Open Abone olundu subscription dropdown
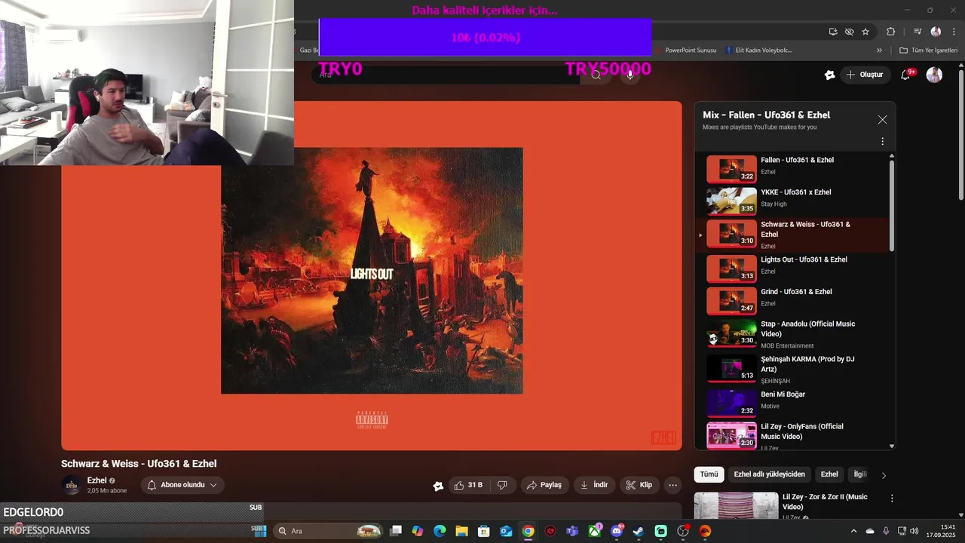The image size is (965, 543). (x=182, y=485)
